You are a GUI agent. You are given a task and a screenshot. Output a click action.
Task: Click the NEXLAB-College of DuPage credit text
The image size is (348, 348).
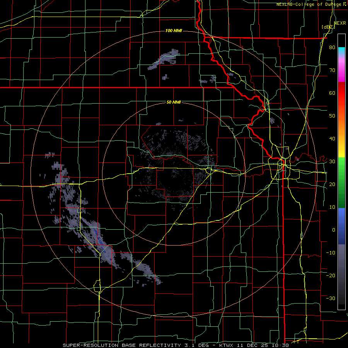[x=309, y=4]
